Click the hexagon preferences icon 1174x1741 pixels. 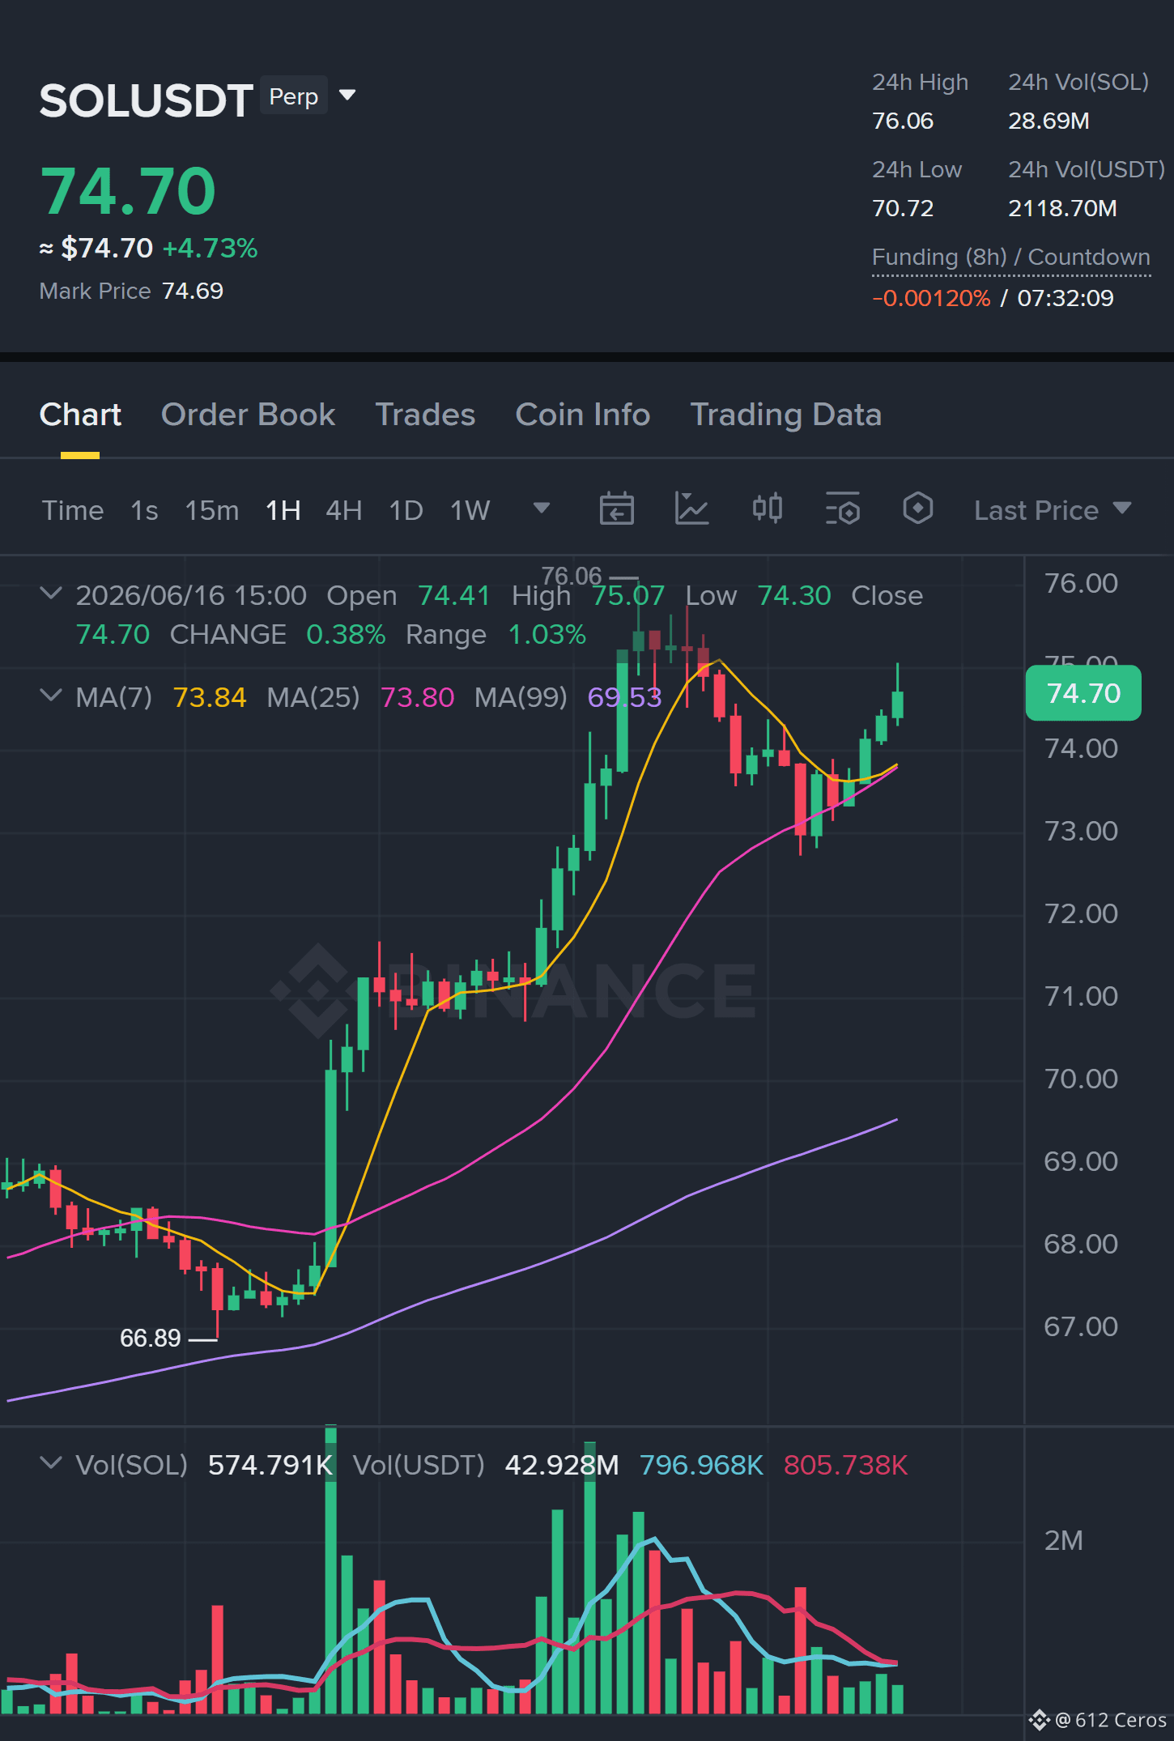click(917, 509)
